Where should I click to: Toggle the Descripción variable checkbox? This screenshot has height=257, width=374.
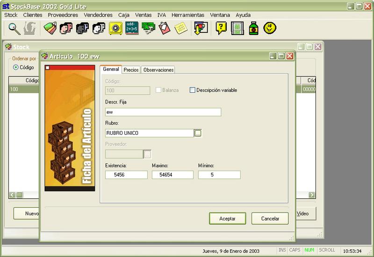point(192,90)
